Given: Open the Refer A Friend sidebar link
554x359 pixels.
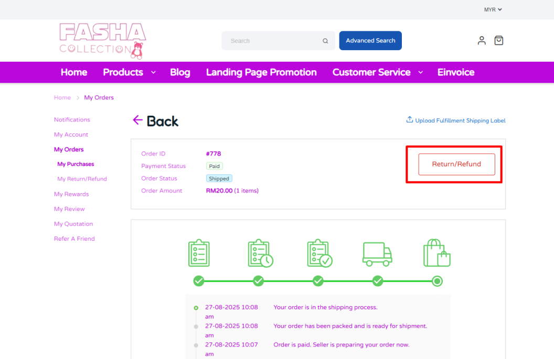Looking at the screenshot, I should point(74,239).
